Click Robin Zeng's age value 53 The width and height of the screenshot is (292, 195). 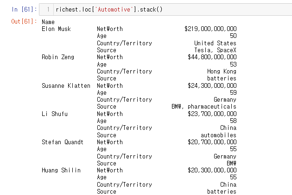233,64
